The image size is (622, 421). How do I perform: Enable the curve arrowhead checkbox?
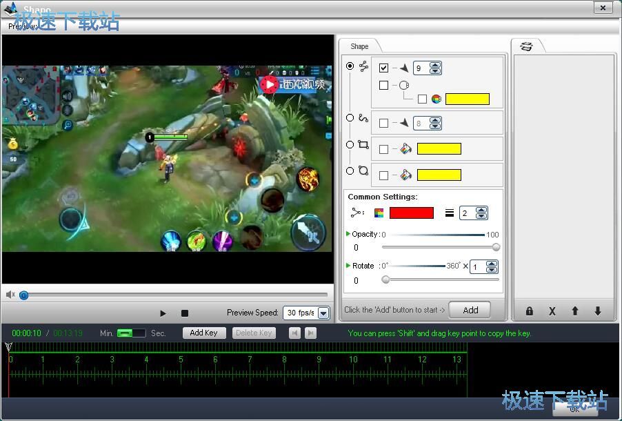[383, 123]
